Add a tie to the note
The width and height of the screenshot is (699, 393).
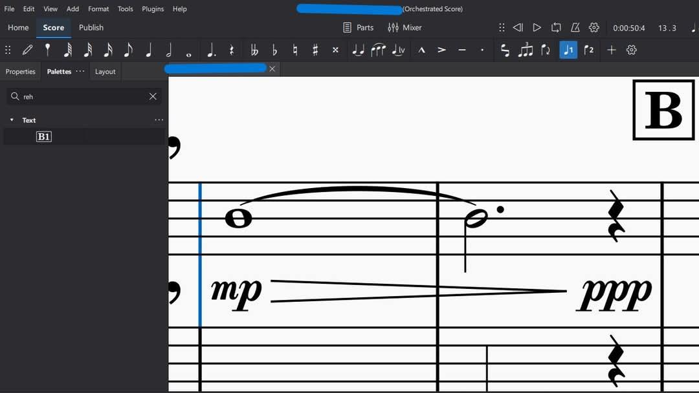pos(358,50)
